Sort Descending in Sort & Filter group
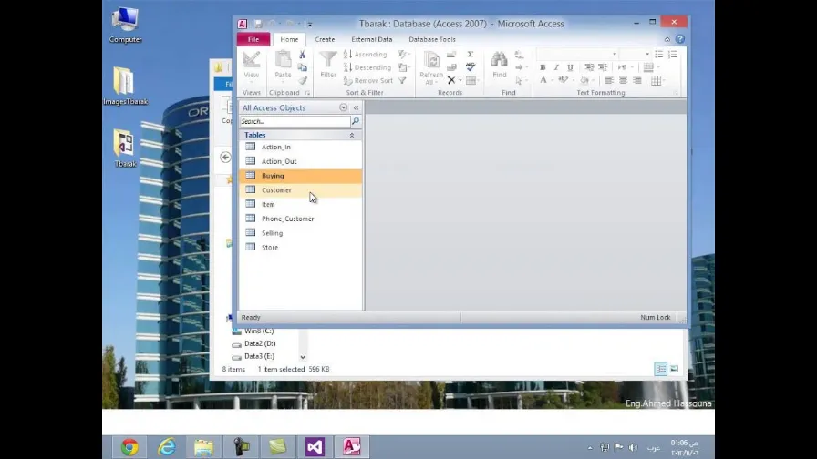The height and width of the screenshot is (459, 817). 367,67
